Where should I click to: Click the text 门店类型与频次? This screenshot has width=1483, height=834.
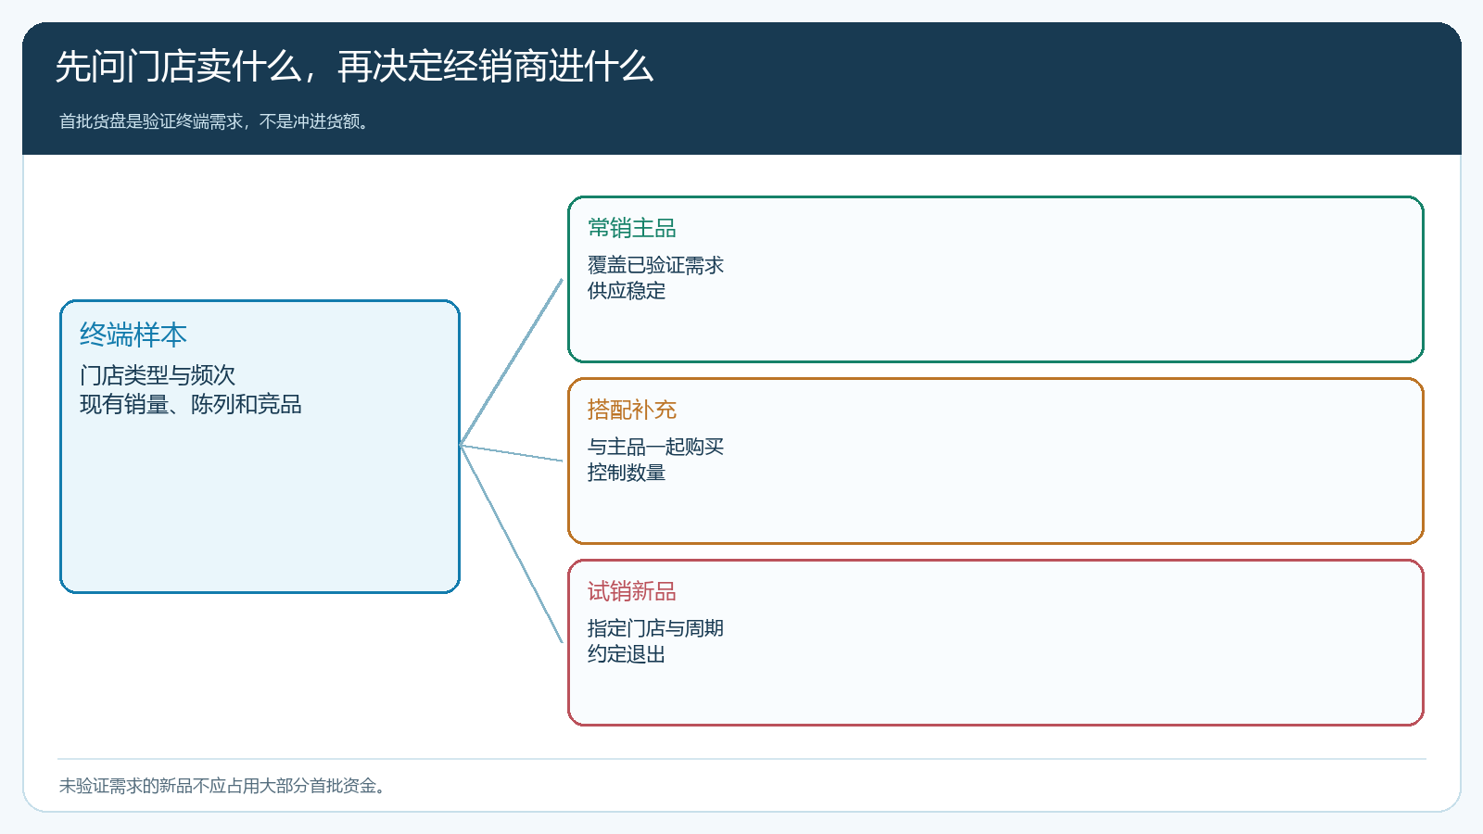pyautogui.click(x=158, y=375)
